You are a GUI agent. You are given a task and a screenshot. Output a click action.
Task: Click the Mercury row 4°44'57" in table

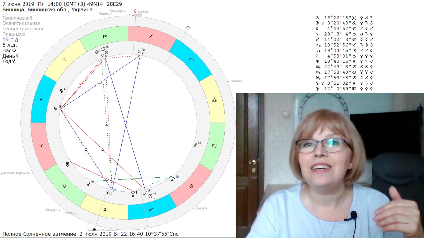[344, 29]
